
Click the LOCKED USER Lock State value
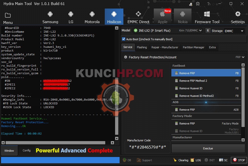(x=49, y=107)
